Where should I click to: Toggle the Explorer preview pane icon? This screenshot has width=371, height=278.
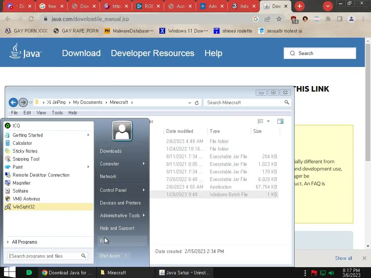pyautogui.click(x=280, y=121)
